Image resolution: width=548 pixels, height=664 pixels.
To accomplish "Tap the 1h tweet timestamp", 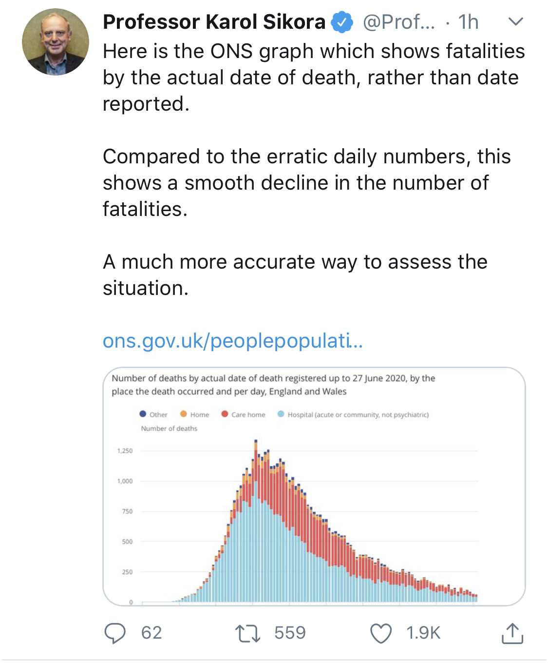I will point(468,22).
